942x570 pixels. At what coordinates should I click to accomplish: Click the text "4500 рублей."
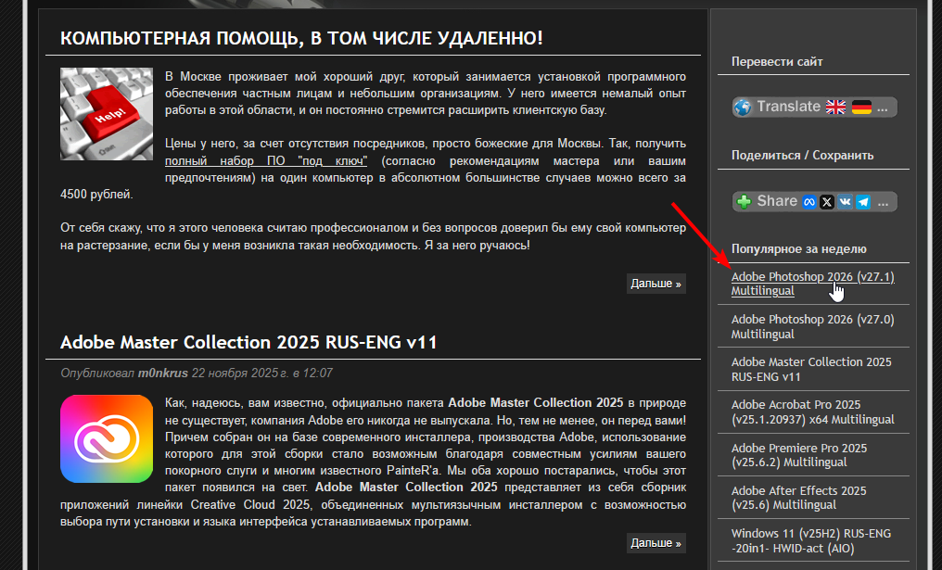96,195
